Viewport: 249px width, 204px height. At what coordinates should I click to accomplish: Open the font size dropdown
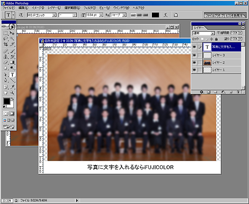(x=101, y=15)
